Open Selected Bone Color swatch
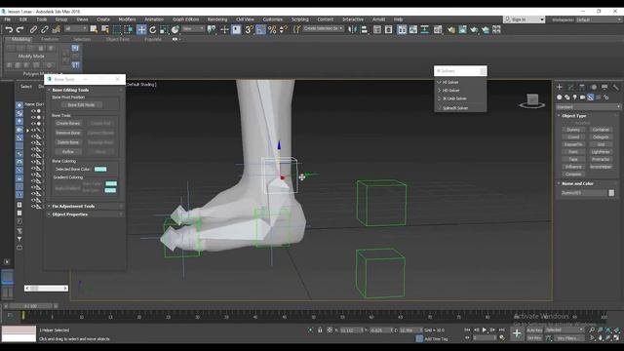Screen dimensions: 624x351 100,169
